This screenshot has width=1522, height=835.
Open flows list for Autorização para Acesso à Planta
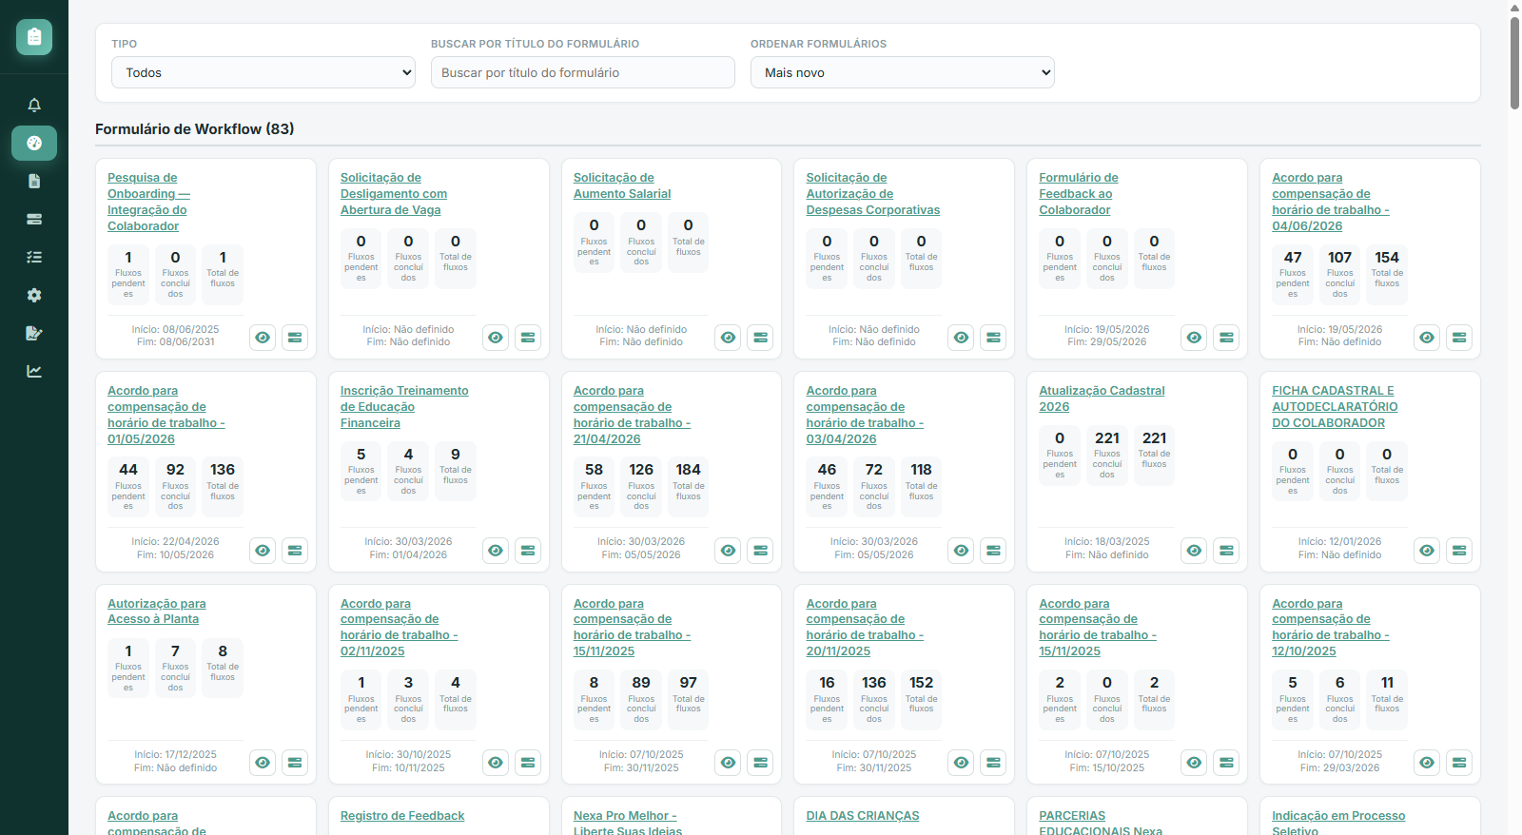295,763
